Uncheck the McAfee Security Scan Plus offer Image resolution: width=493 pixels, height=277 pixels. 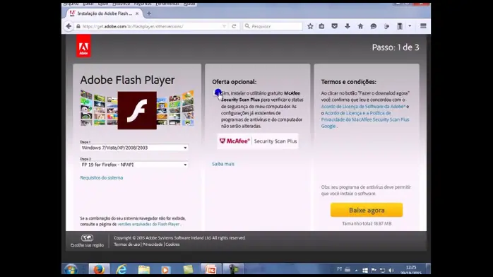point(218,93)
